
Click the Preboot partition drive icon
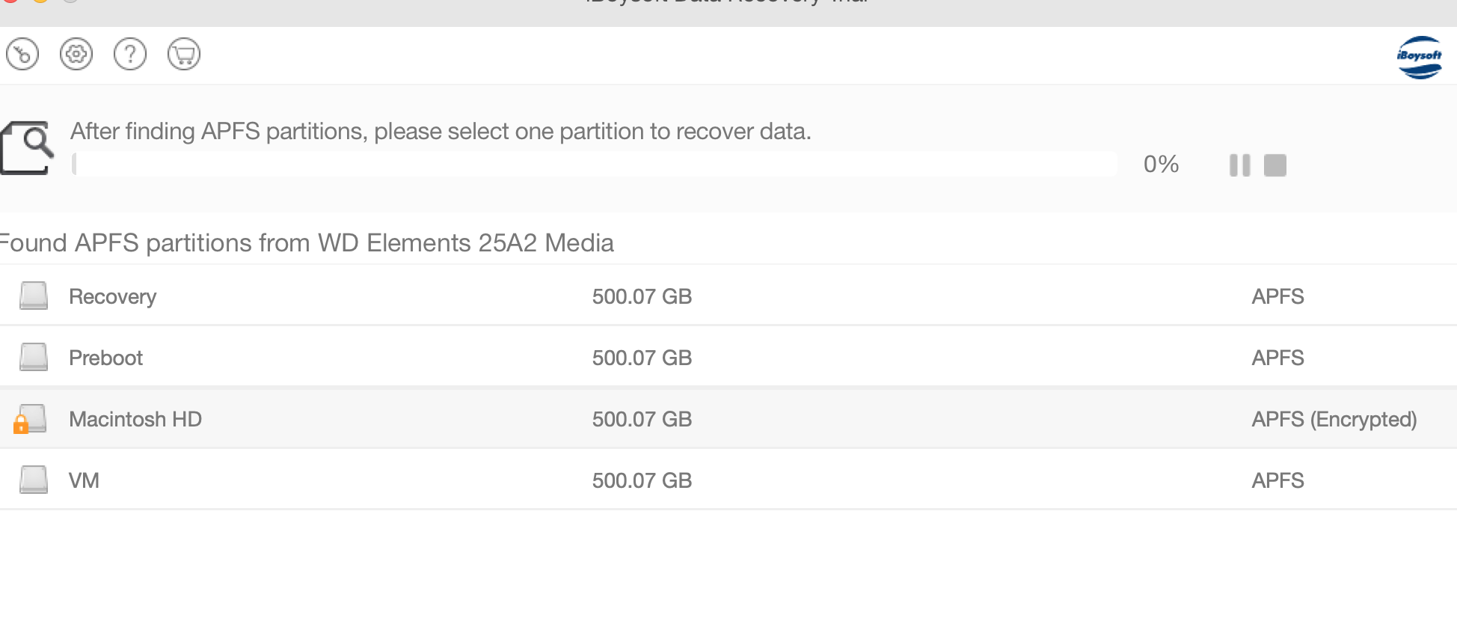click(x=34, y=357)
